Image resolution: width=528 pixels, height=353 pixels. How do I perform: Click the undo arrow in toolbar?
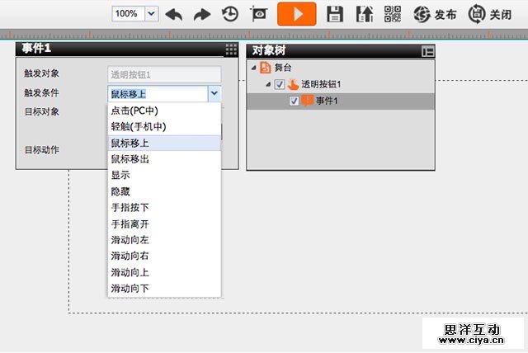tap(174, 14)
